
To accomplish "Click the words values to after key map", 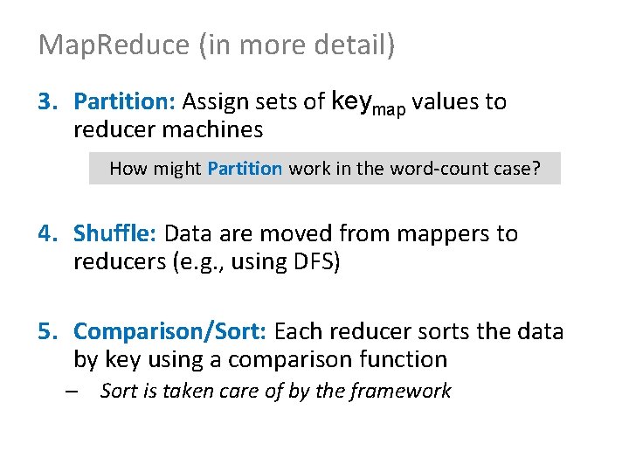I will (460, 101).
